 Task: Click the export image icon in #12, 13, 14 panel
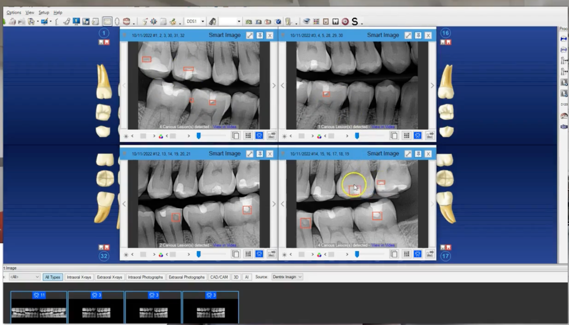tap(271, 254)
